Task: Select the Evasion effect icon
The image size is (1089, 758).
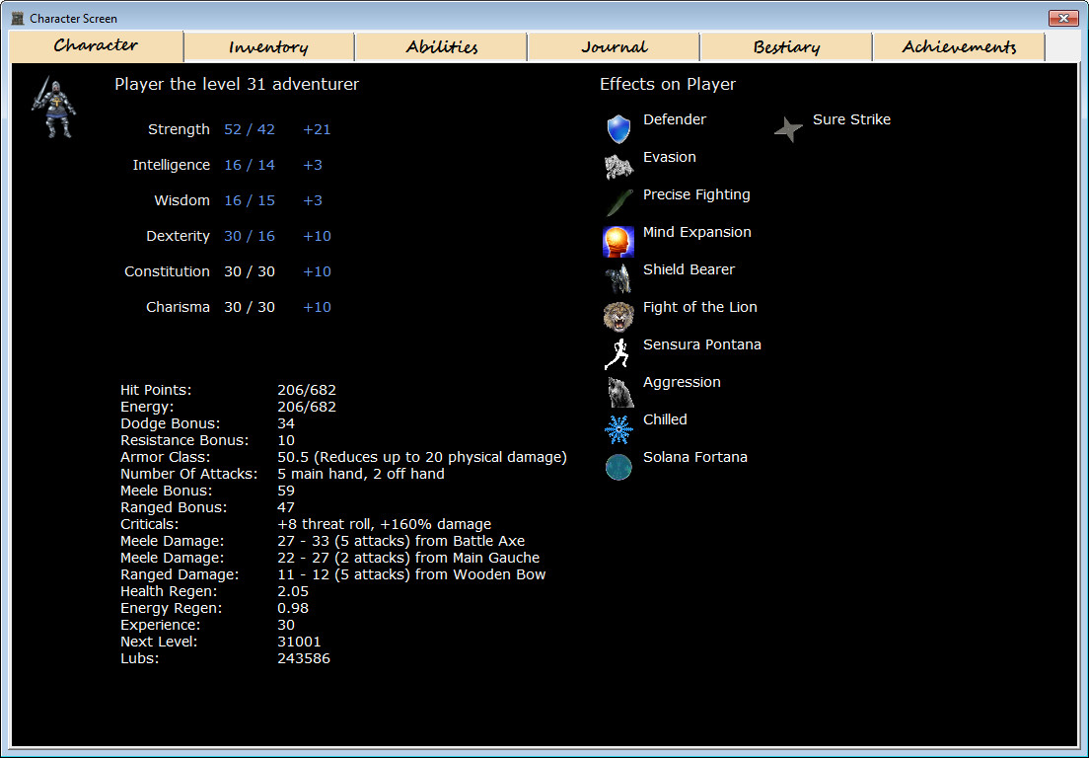Action: pos(617,164)
